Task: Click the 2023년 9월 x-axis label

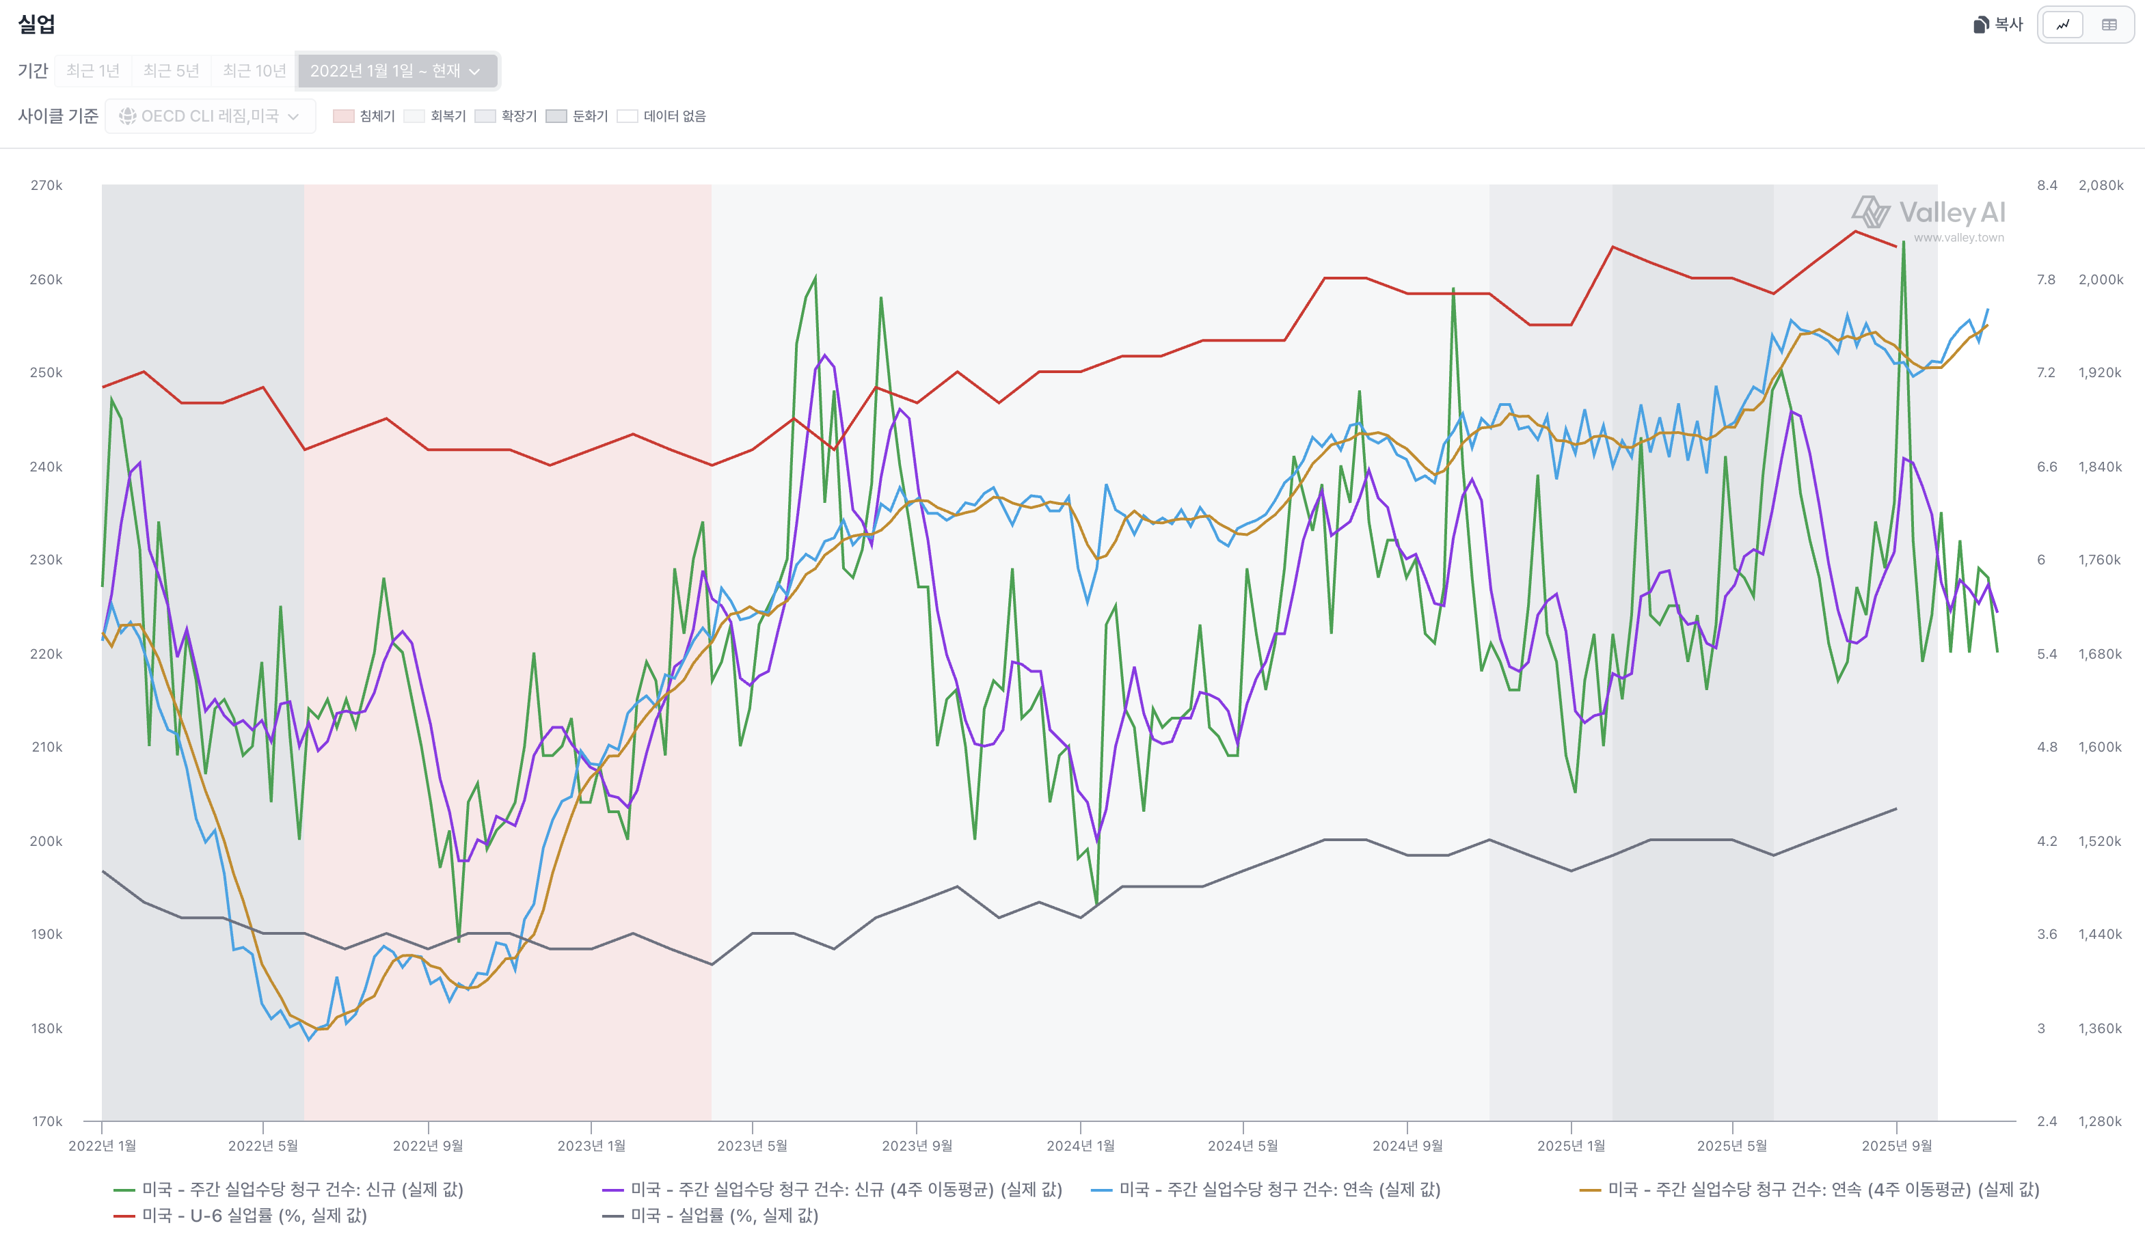Action: coord(917,1146)
